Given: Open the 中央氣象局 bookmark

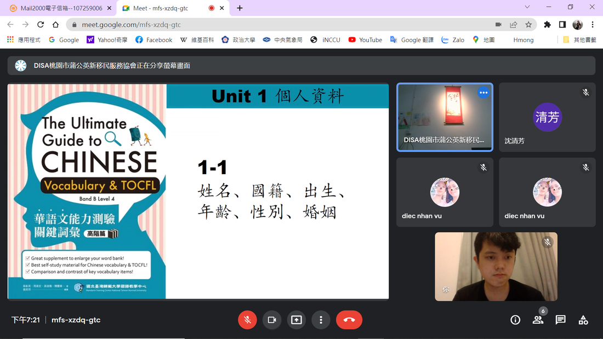Looking at the screenshot, I should click(283, 39).
